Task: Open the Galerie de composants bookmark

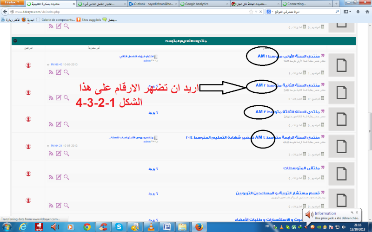Action: pos(56,20)
